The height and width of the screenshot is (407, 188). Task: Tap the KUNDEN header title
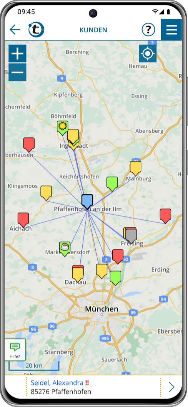pyautogui.click(x=93, y=30)
